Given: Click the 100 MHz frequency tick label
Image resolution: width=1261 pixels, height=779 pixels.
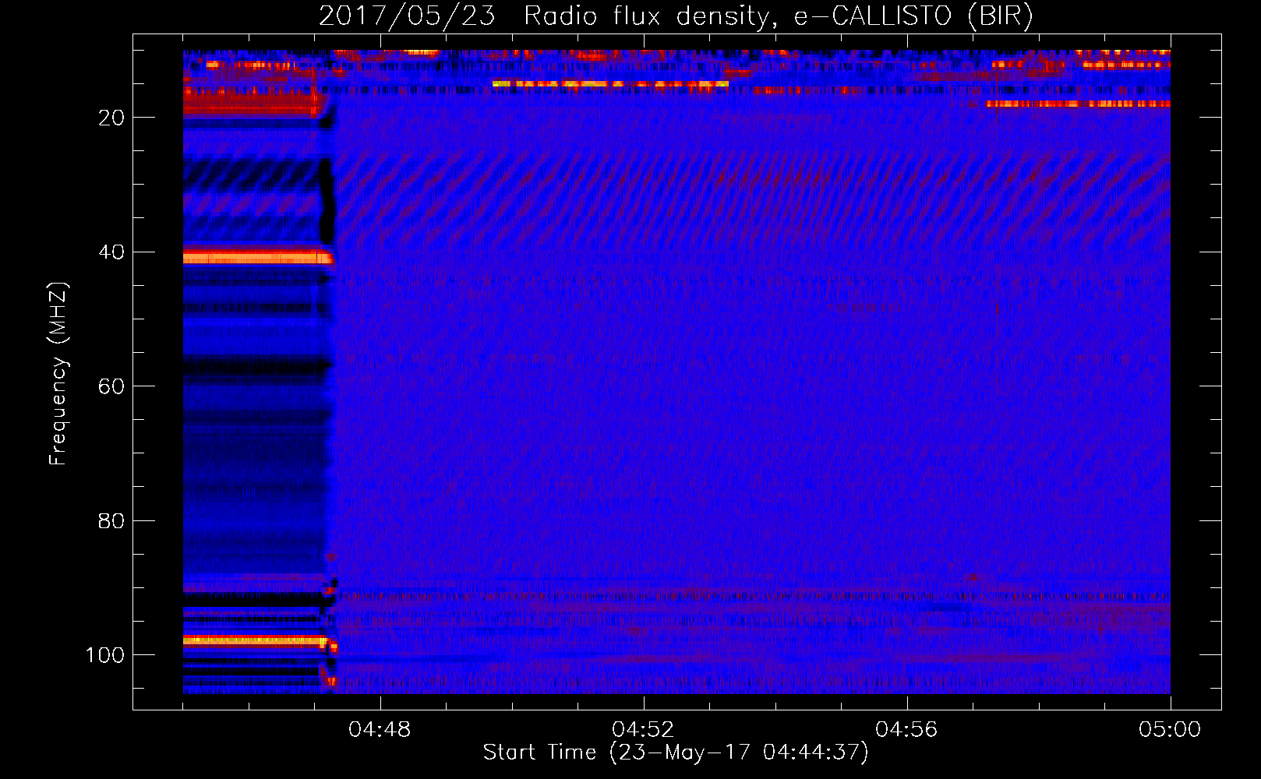Looking at the screenshot, I should 105,655.
